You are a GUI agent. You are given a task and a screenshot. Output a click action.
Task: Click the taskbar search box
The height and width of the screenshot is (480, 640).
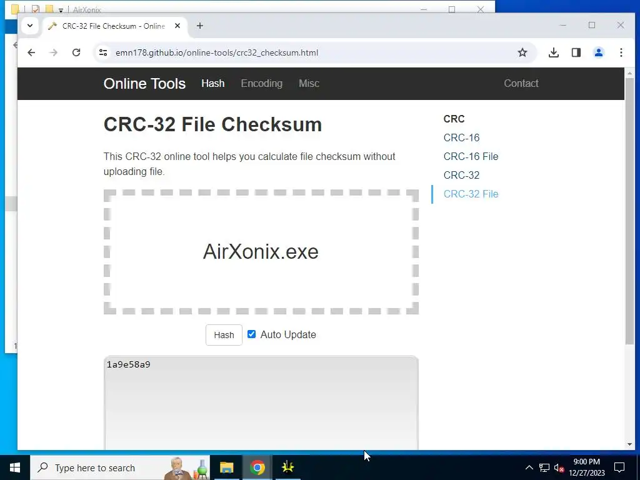pos(120,467)
